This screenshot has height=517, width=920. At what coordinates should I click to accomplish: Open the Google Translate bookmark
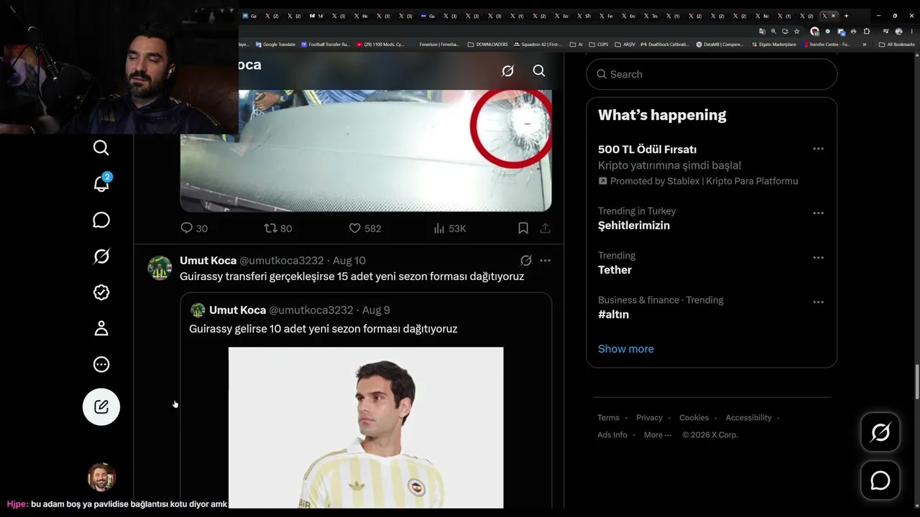[x=275, y=45]
